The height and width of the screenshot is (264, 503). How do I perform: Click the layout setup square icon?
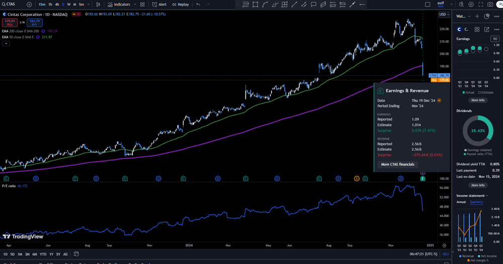(x=428, y=5)
